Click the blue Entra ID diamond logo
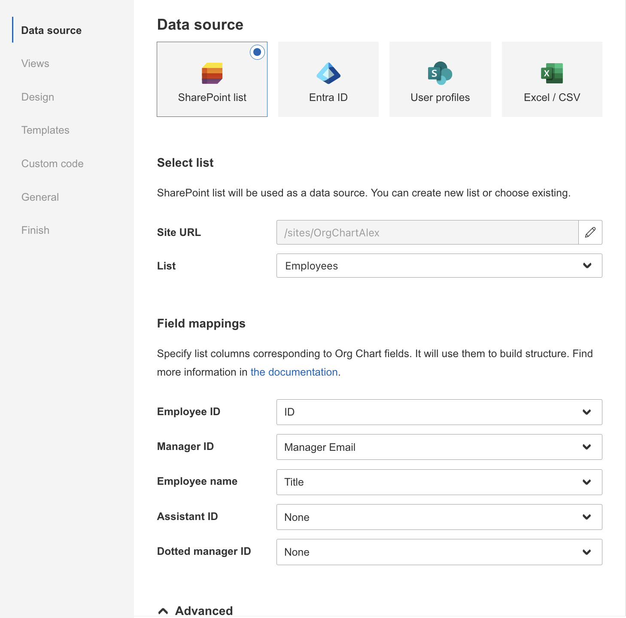Viewport: 626px width, 618px height. pos(328,73)
